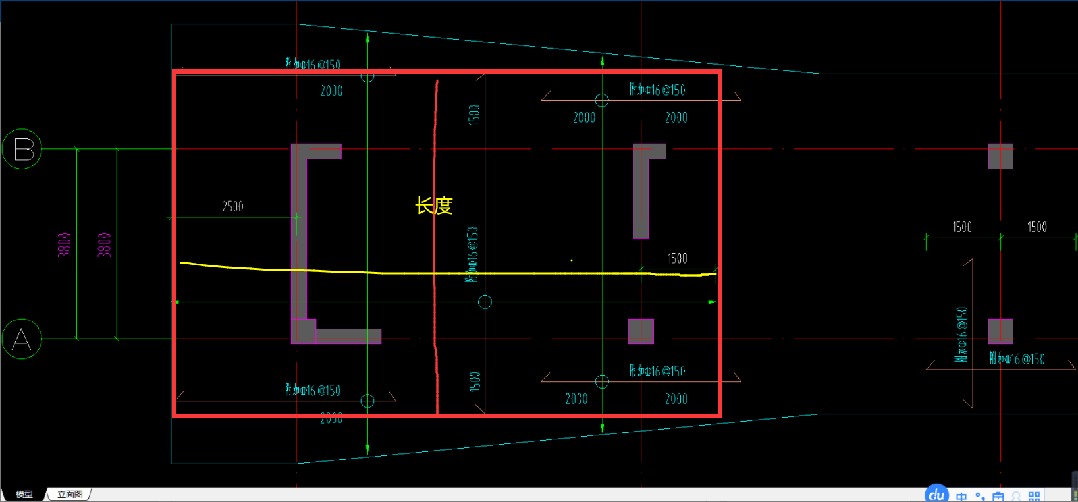Open the 立面图 layout tab

click(70, 494)
